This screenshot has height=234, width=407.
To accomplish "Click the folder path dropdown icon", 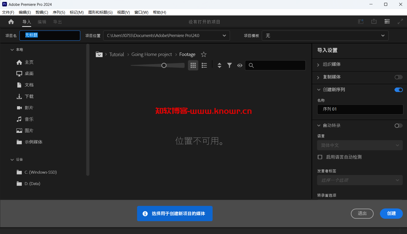I will [99, 54].
